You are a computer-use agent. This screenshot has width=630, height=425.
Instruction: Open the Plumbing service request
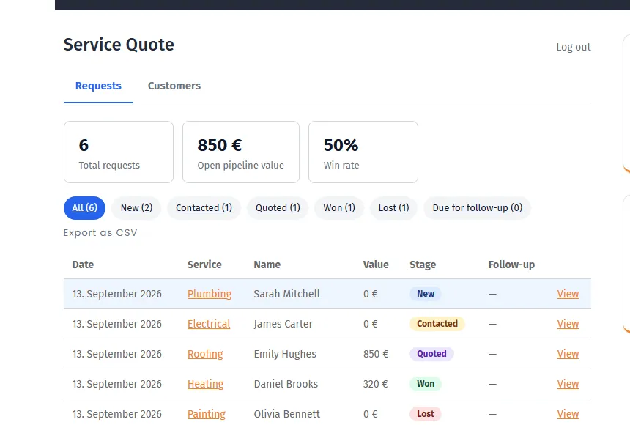tap(210, 294)
